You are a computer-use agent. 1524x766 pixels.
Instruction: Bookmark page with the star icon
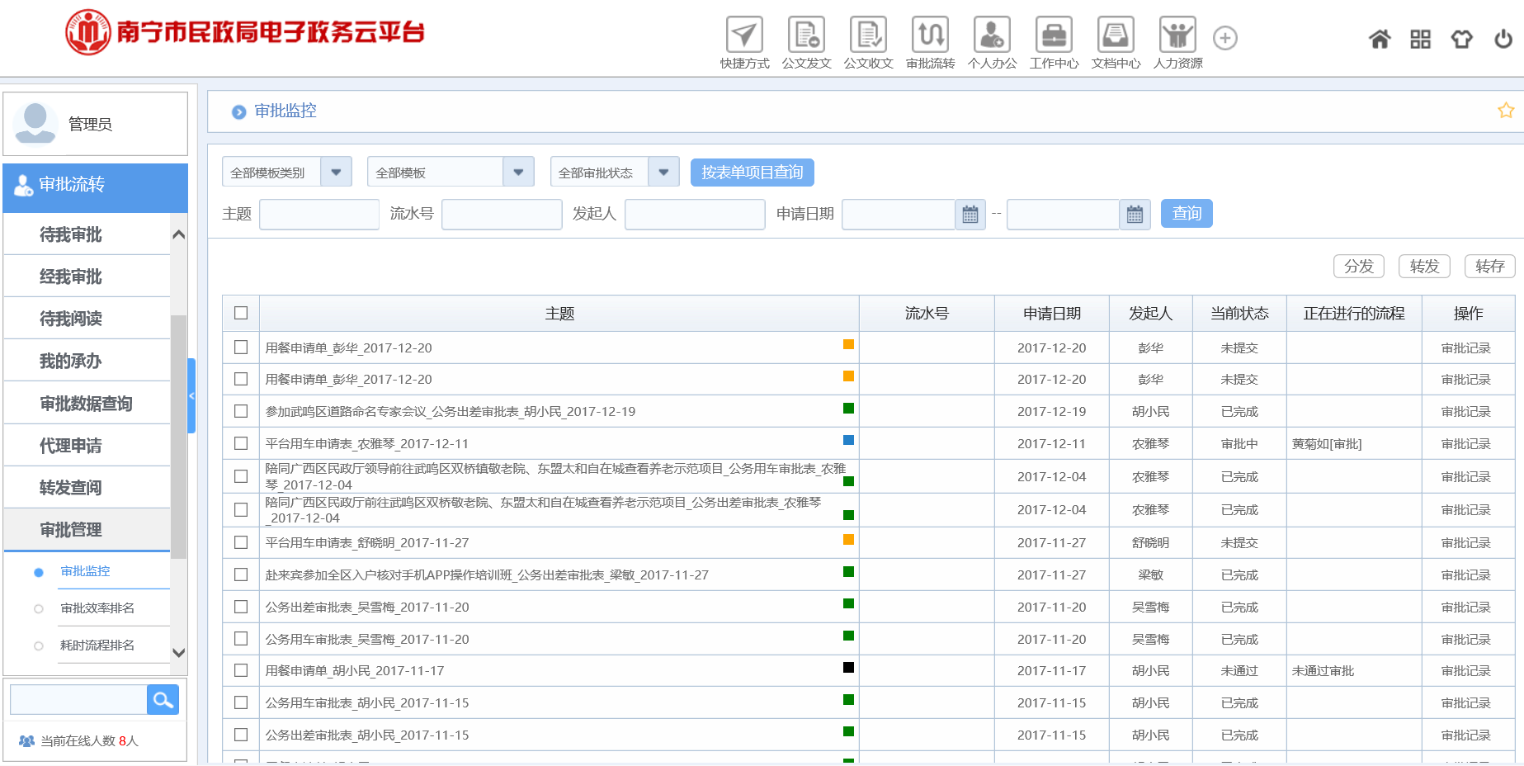point(1506,111)
